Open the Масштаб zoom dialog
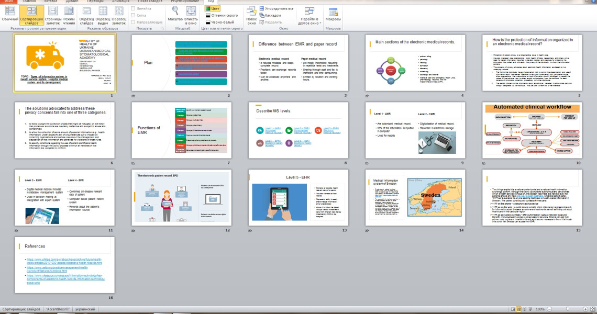This screenshot has height=314, width=597. [x=175, y=14]
